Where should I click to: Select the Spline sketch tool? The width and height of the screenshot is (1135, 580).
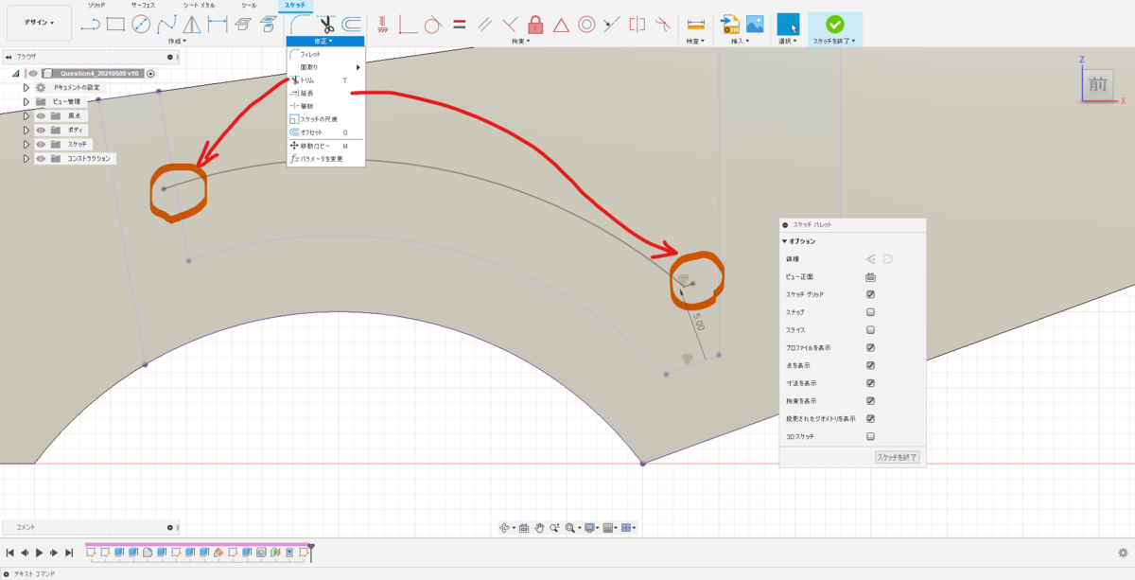(x=166, y=25)
